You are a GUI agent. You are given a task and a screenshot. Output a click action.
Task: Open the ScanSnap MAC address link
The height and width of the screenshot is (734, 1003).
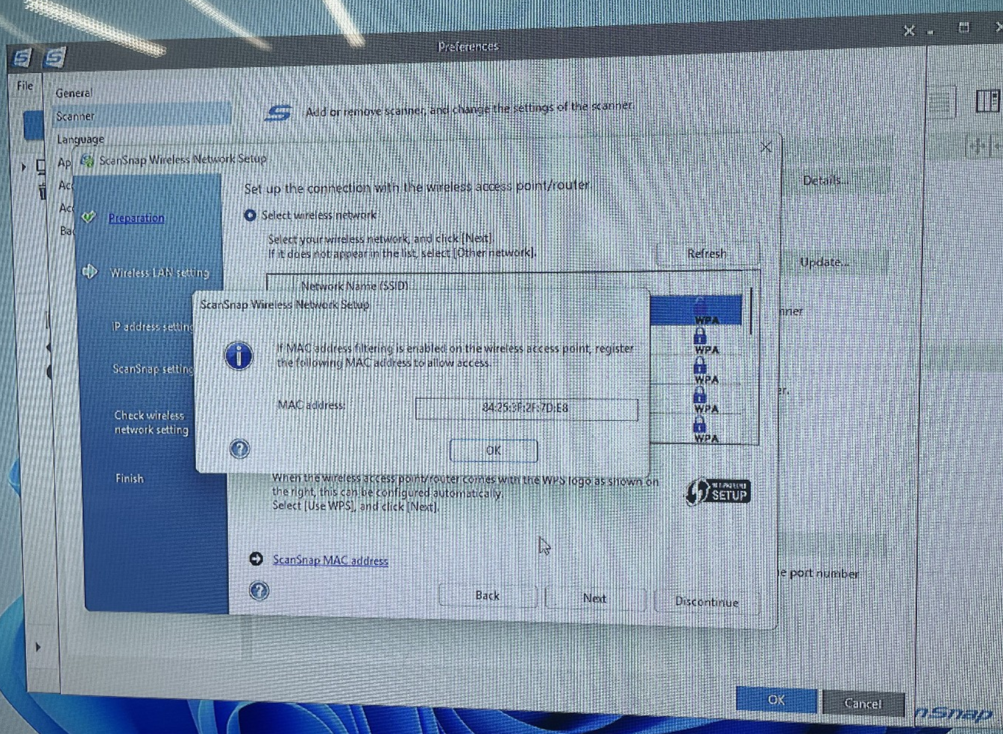pyautogui.click(x=330, y=560)
